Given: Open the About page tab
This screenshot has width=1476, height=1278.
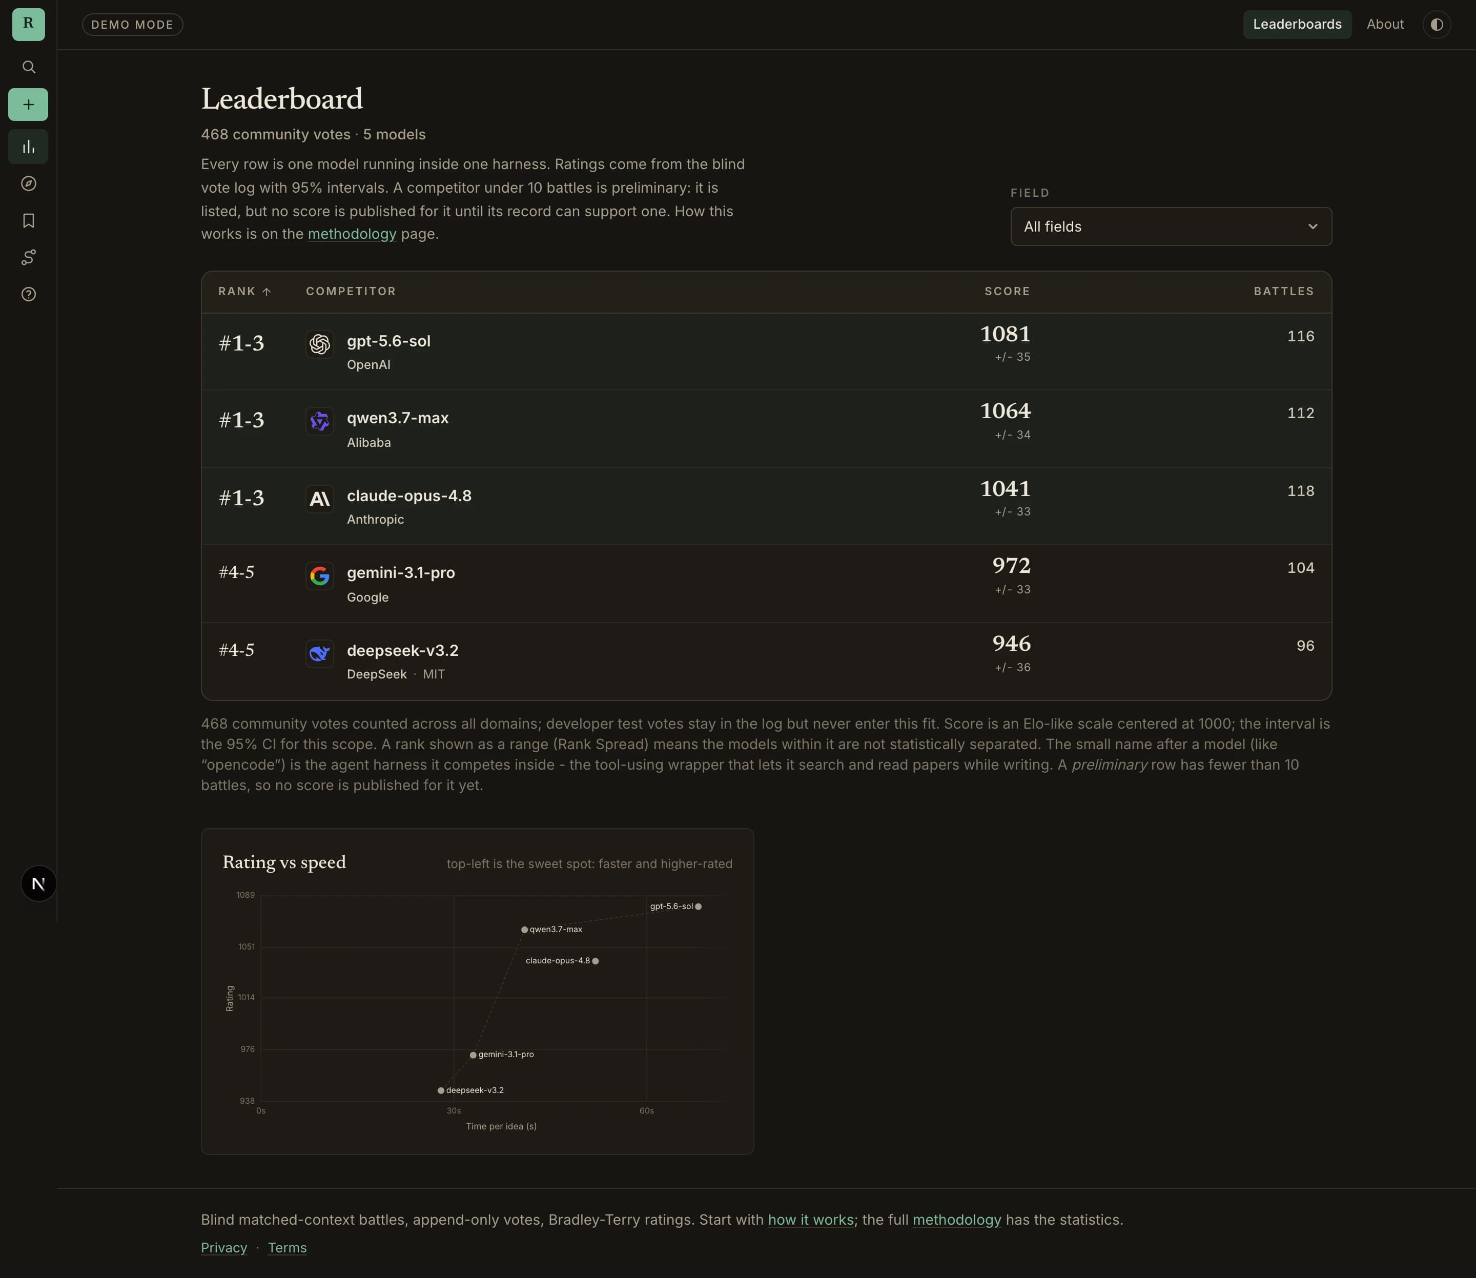Looking at the screenshot, I should click(1385, 24).
